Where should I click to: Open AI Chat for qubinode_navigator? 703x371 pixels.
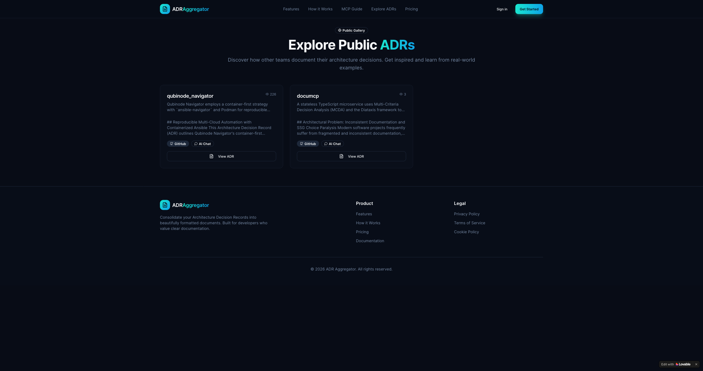coord(202,144)
